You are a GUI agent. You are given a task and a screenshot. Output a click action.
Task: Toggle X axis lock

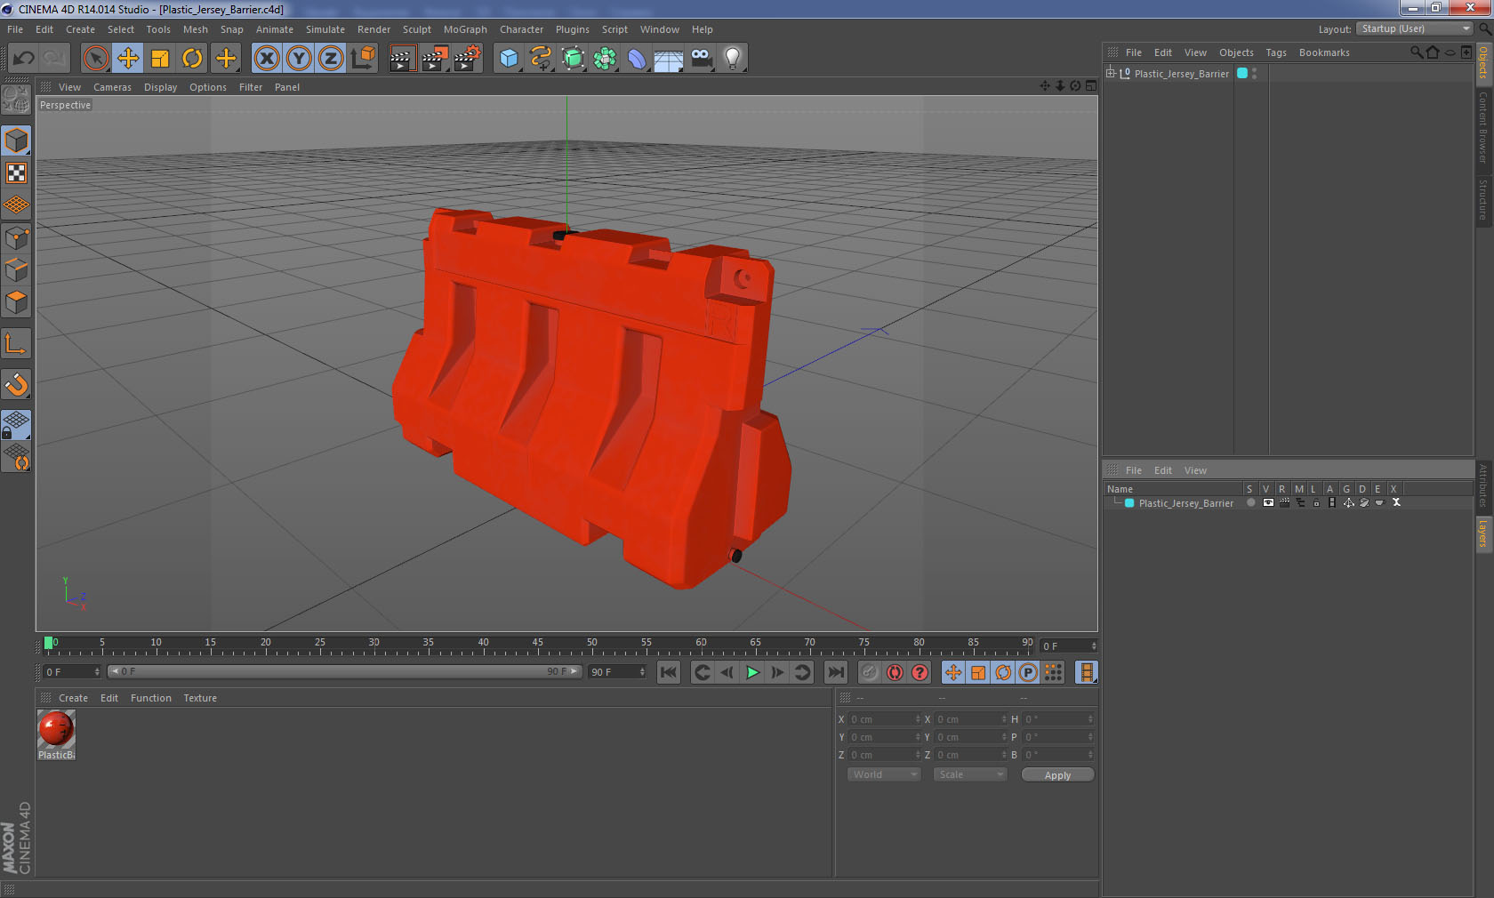pos(266,59)
